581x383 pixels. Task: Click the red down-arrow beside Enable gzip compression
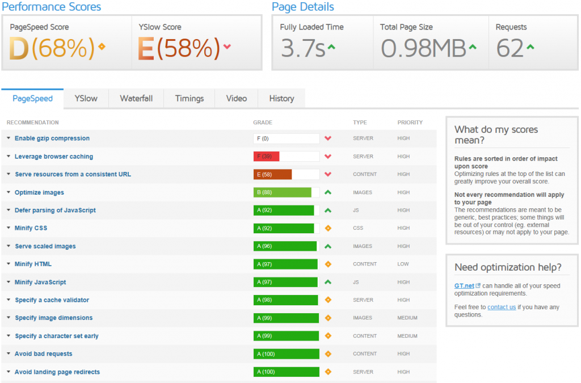coord(328,138)
